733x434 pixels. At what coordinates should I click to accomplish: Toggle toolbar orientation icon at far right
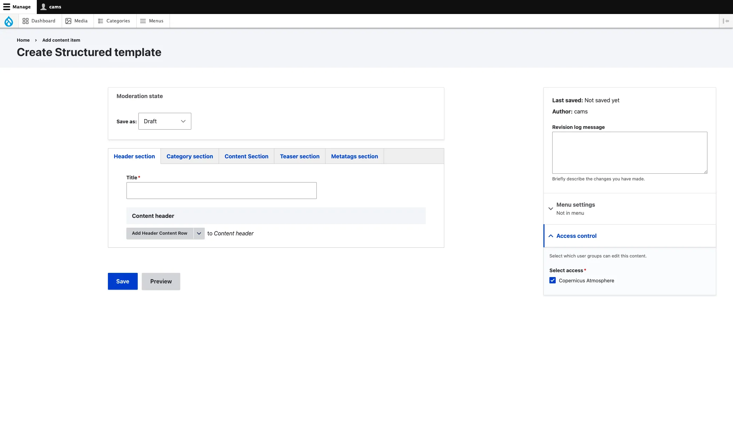tap(726, 21)
